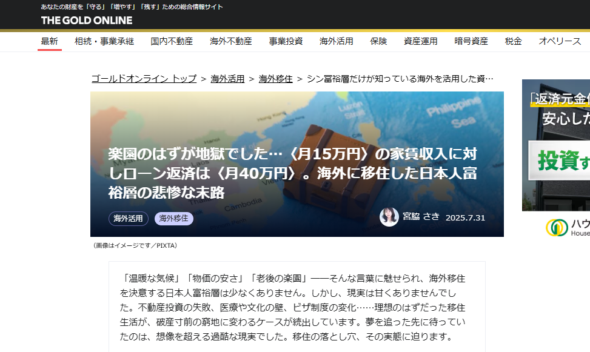Open 税金 navigation item
The height and width of the screenshot is (352, 590).
tap(513, 41)
